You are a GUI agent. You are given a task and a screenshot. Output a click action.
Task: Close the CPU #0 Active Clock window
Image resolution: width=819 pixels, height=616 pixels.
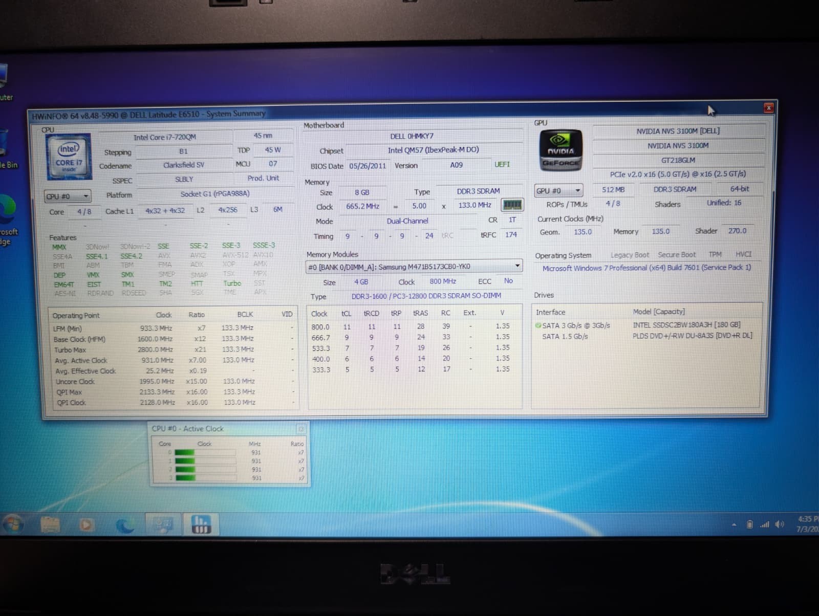pyautogui.click(x=301, y=429)
